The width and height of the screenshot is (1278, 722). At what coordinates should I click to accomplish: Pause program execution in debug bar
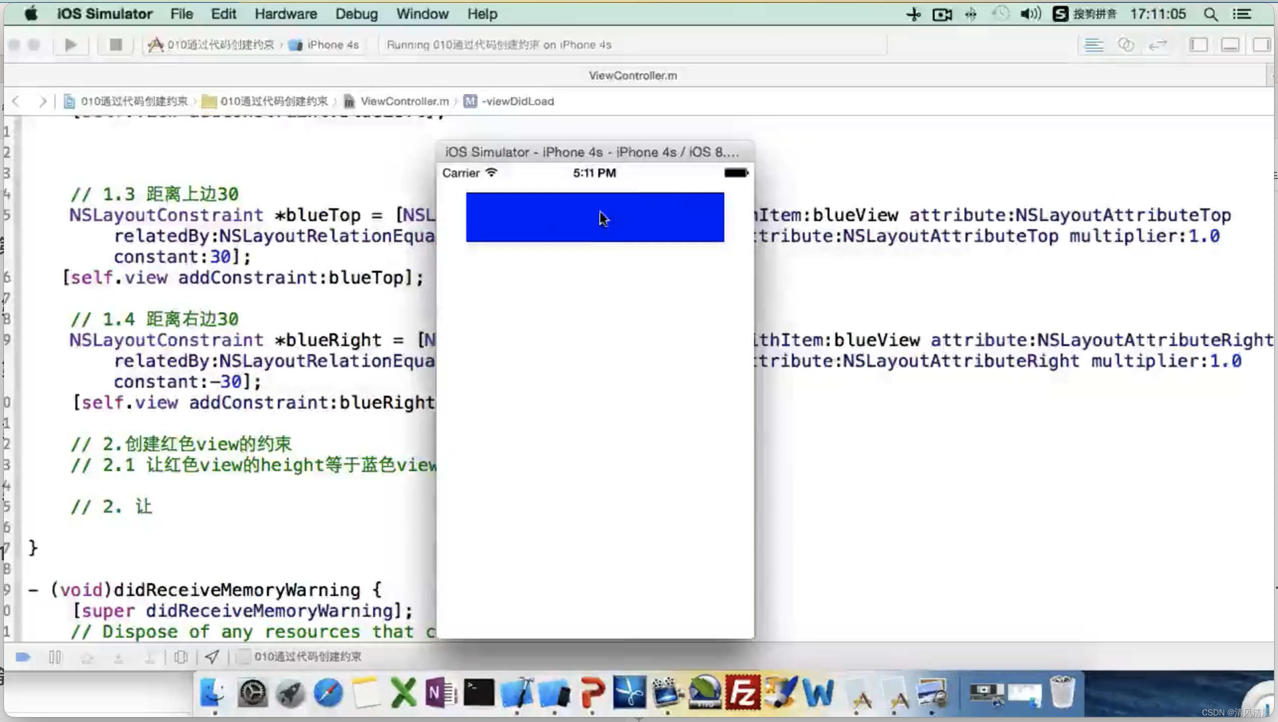pyautogui.click(x=55, y=657)
